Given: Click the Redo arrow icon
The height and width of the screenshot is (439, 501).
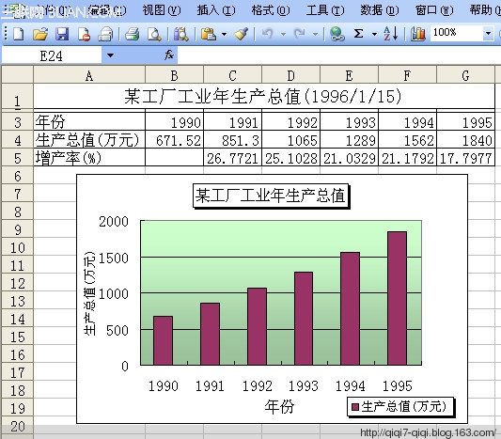Looking at the screenshot, I should coord(300,34).
